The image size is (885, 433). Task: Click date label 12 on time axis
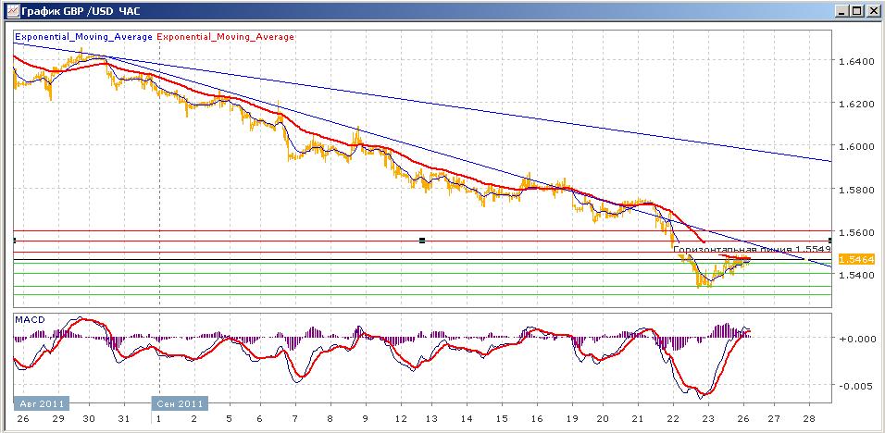click(400, 419)
